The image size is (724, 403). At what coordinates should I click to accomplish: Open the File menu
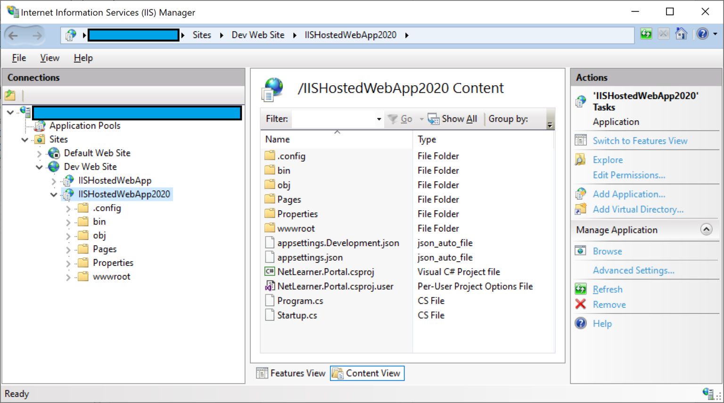pyautogui.click(x=19, y=58)
